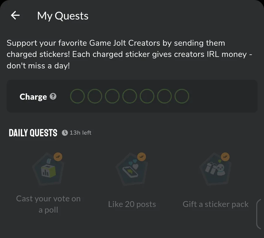Select the 'Like 20 posts' quest label

coord(132,204)
